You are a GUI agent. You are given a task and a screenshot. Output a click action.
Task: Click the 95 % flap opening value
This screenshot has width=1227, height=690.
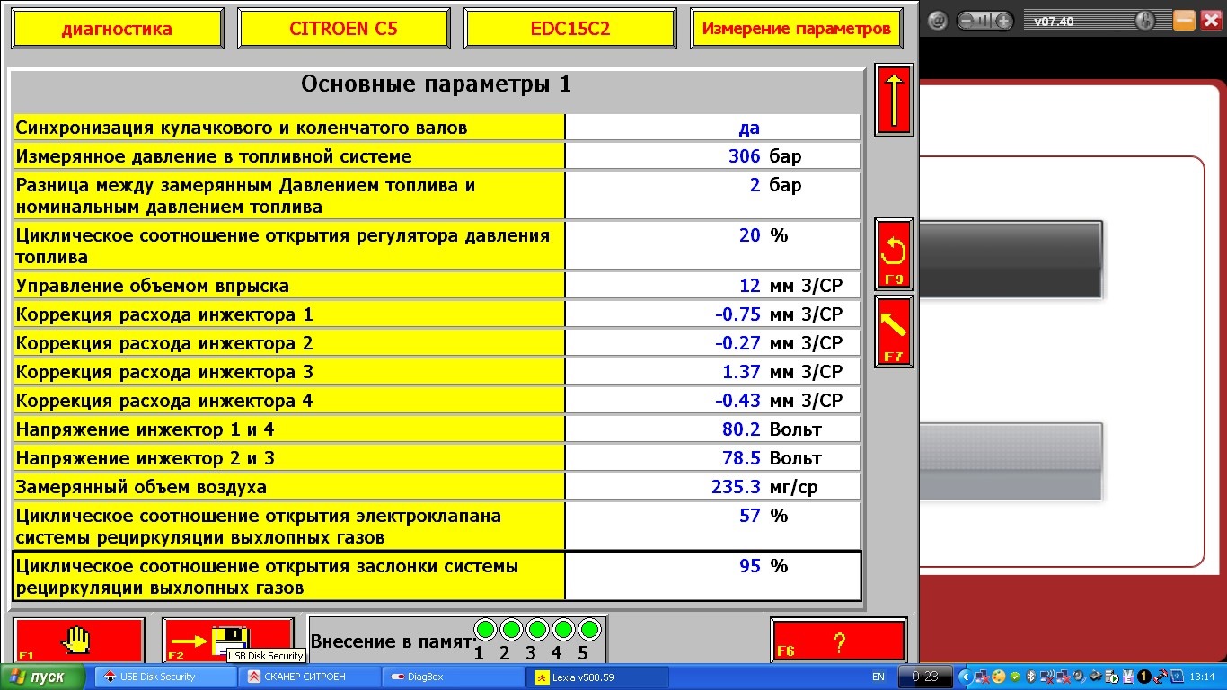[x=764, y=566]
